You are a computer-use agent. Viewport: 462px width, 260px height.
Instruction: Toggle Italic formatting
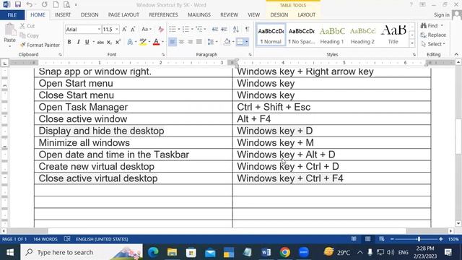(x=78, y=42)
